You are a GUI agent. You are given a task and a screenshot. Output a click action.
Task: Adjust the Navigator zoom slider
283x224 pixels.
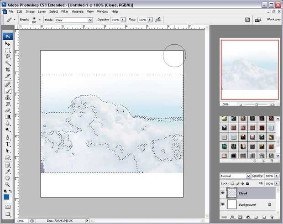point(257,104)
